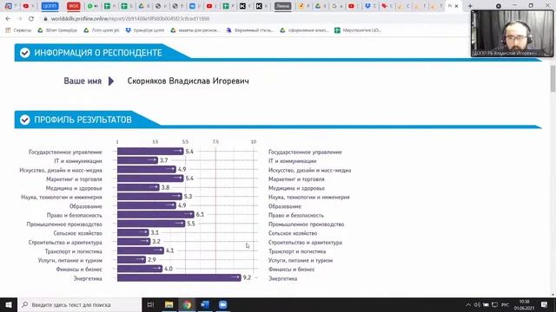Click the Промышленное производство 5.5 value
This screenshot has width=556, height=312.
(191, 224)
